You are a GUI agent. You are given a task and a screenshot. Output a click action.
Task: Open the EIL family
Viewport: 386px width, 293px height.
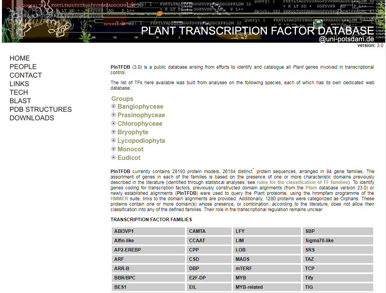pos(209,287)
